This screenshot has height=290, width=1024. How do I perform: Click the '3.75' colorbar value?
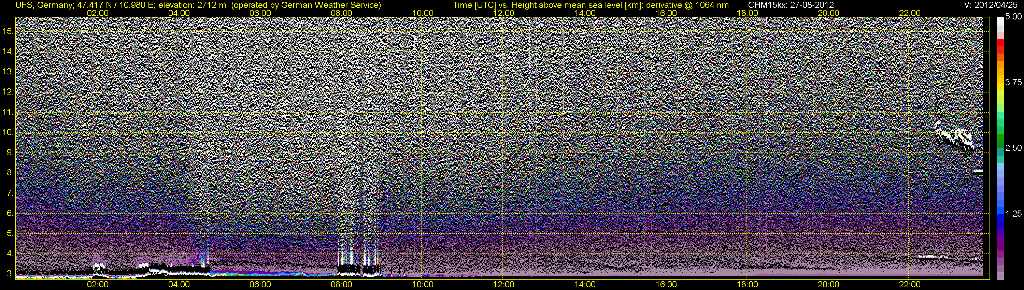1014,82
